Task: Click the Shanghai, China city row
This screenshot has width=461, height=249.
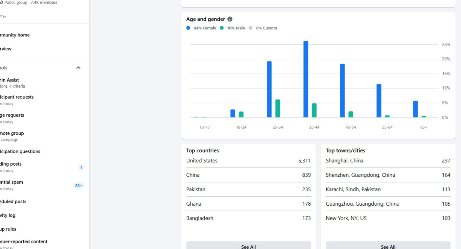Action: (388, 161)
